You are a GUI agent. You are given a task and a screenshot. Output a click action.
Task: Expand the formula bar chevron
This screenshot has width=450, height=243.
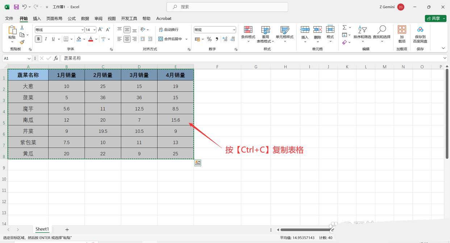445,58
